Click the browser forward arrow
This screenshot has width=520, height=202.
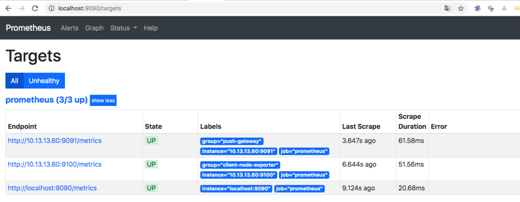[22, 8]
